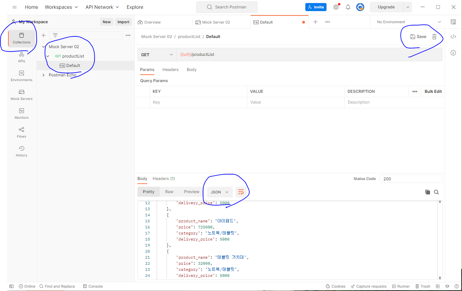Open the Environments sidebar panel
Viewport: 462px width, 291px height.
(22, 76)
